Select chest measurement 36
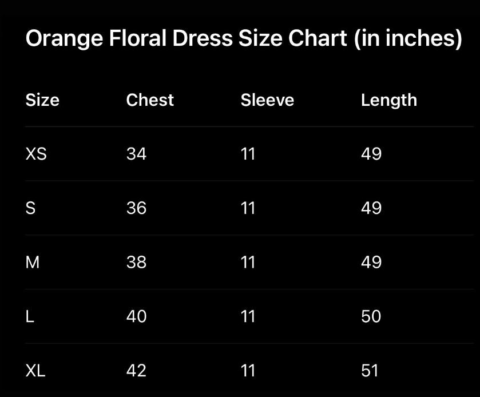This screenshot has width=480, height=397. [x=136, y=208]
